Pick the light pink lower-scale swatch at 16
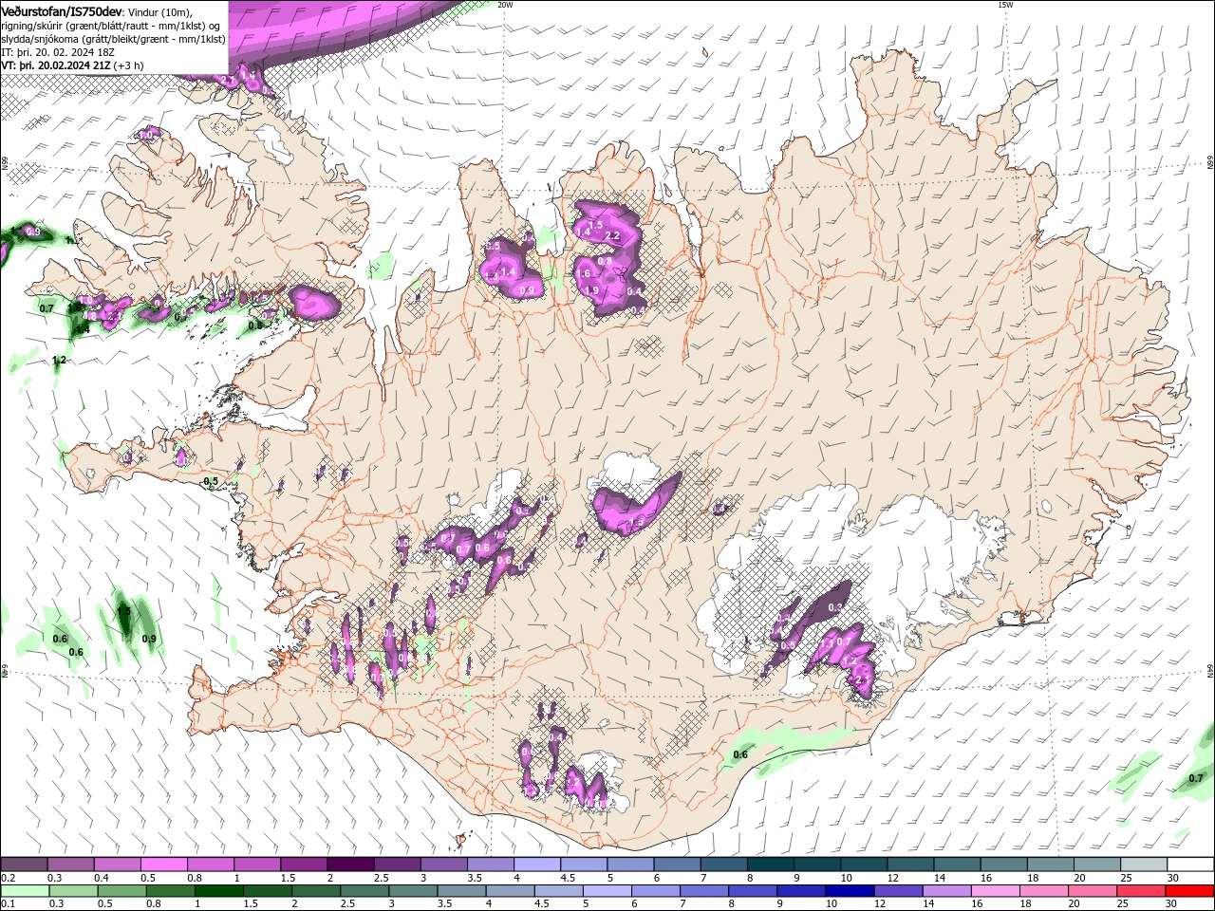Screen dimensions: 1215x911 click(994, 891)
